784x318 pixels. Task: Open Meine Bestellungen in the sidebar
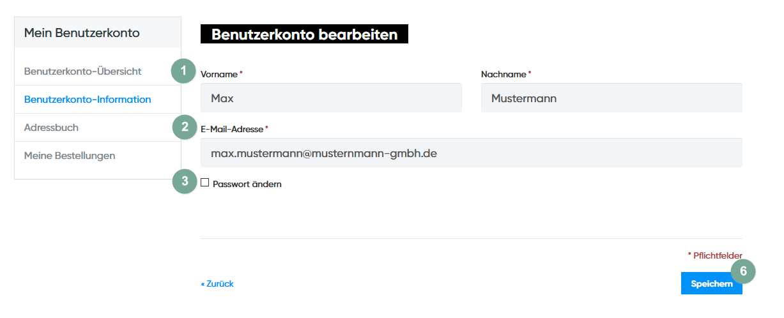tap(70, 155)
